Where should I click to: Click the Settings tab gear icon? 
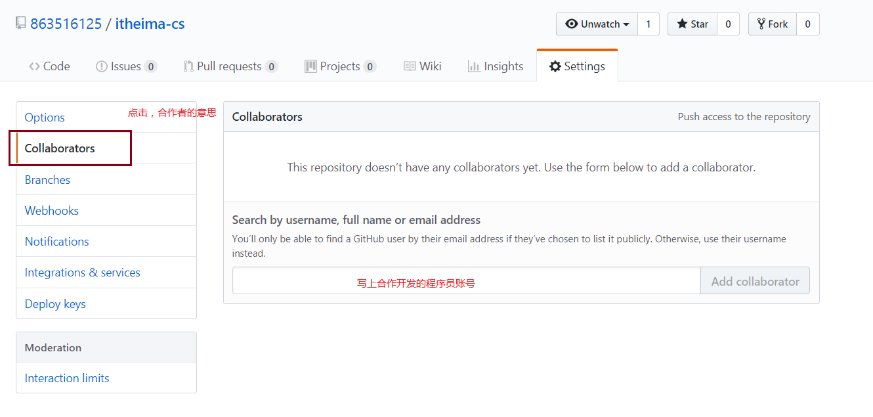[x=555, y=66]
